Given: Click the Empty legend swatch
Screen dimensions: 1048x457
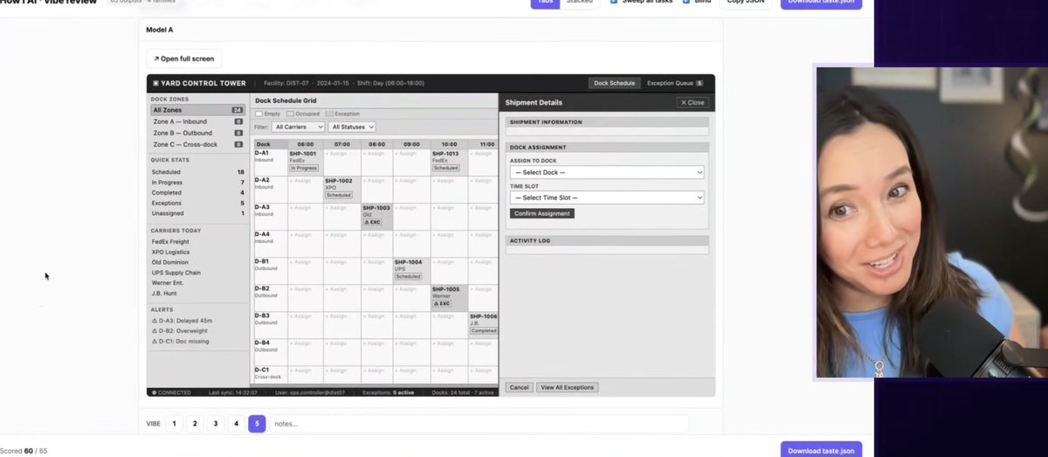Looking at the screenshot, I should point(258,114).
